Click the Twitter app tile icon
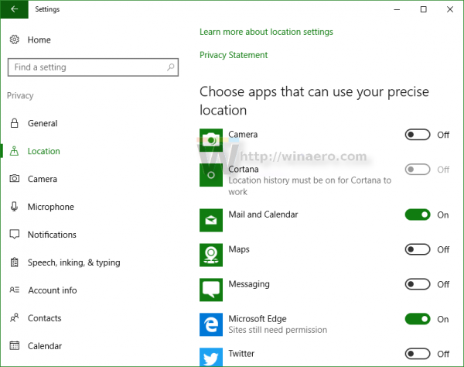Image resolution: width=464 pixels, height=367 pixels. click(x=211, y=357)
